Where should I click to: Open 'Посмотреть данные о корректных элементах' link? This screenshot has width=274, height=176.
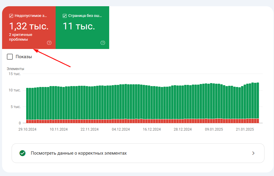click(79, 153)
